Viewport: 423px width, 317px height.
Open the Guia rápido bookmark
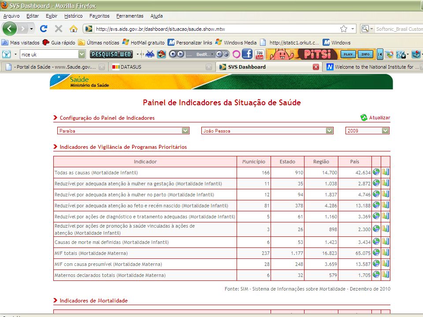click(59, 43)
